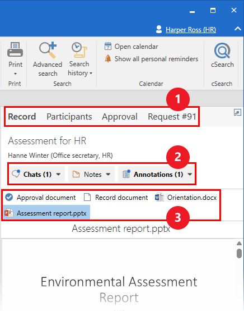The width and height of the screenshot is (244, 311).
Task: Click Hanne Winter (Office secretary, HR) text
Action: tap(60, 155)
